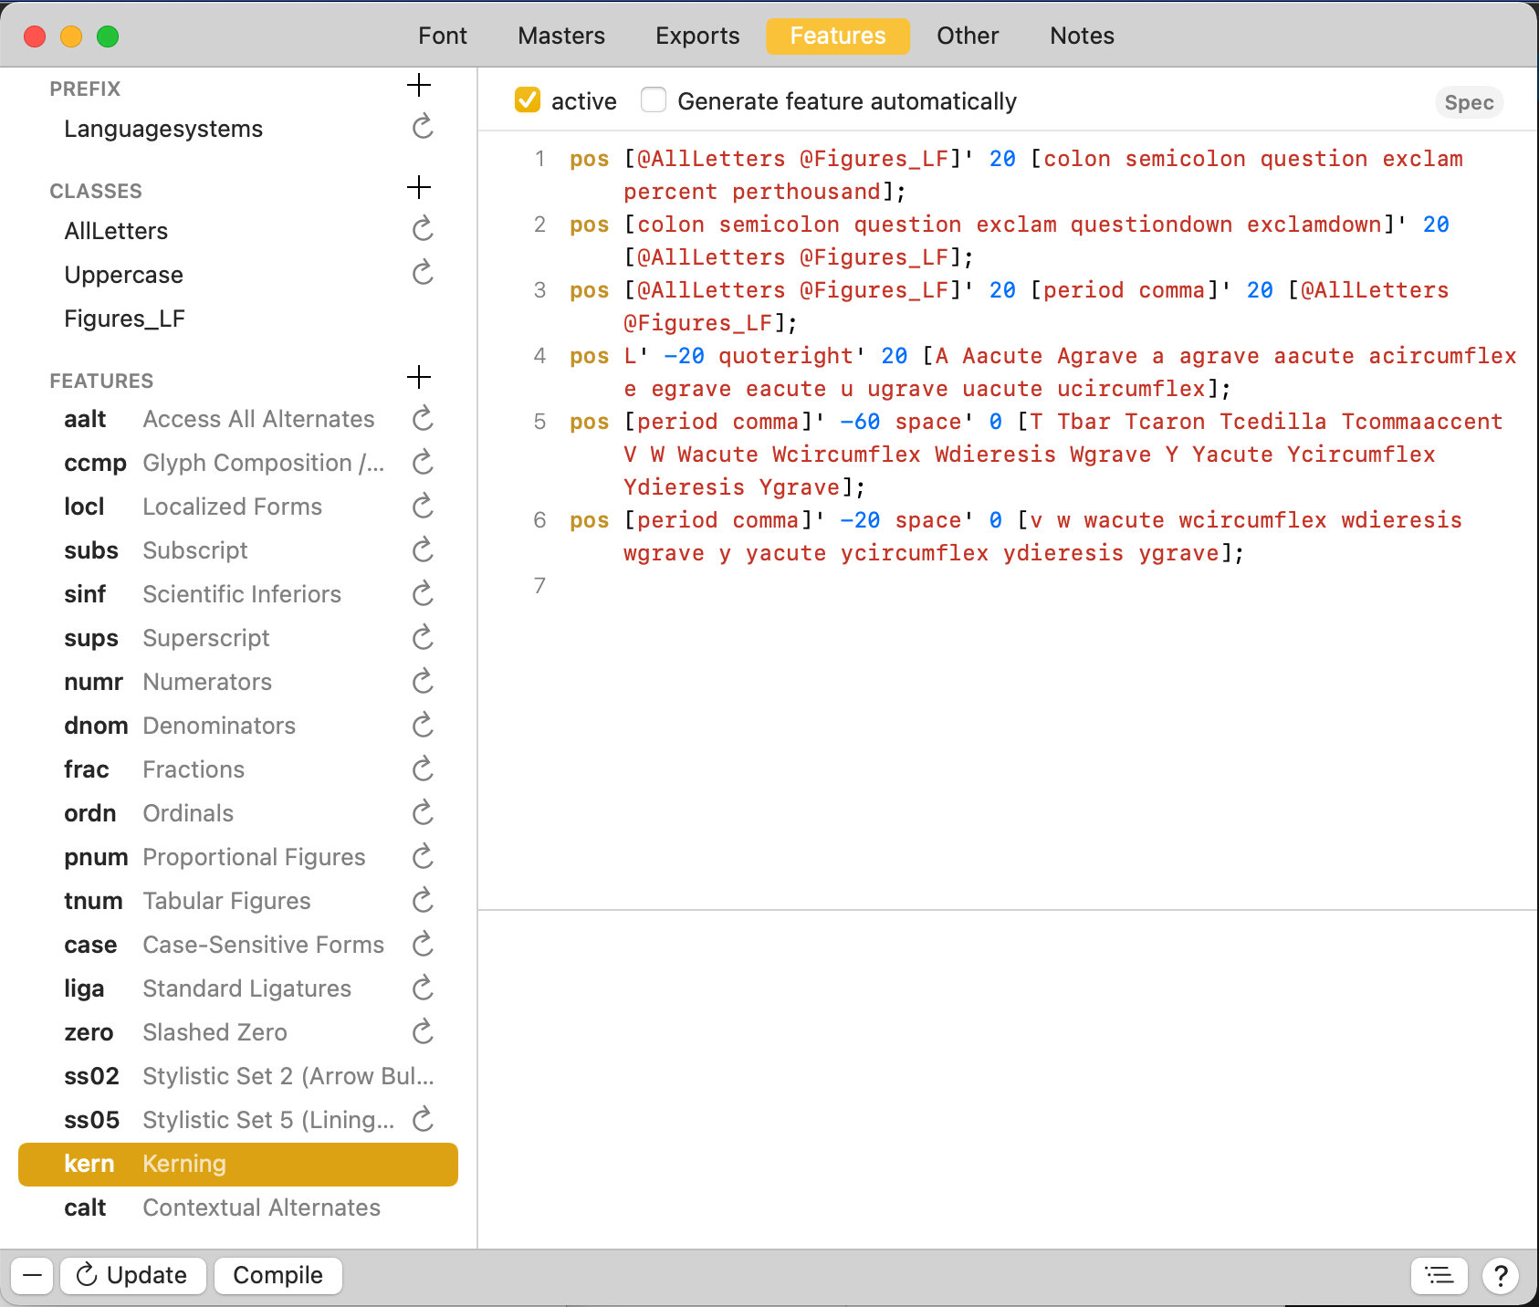Click the refresh icon next to Languagesystems
The height and width of the screenshot is (1307, 1539).
(422, 128)
